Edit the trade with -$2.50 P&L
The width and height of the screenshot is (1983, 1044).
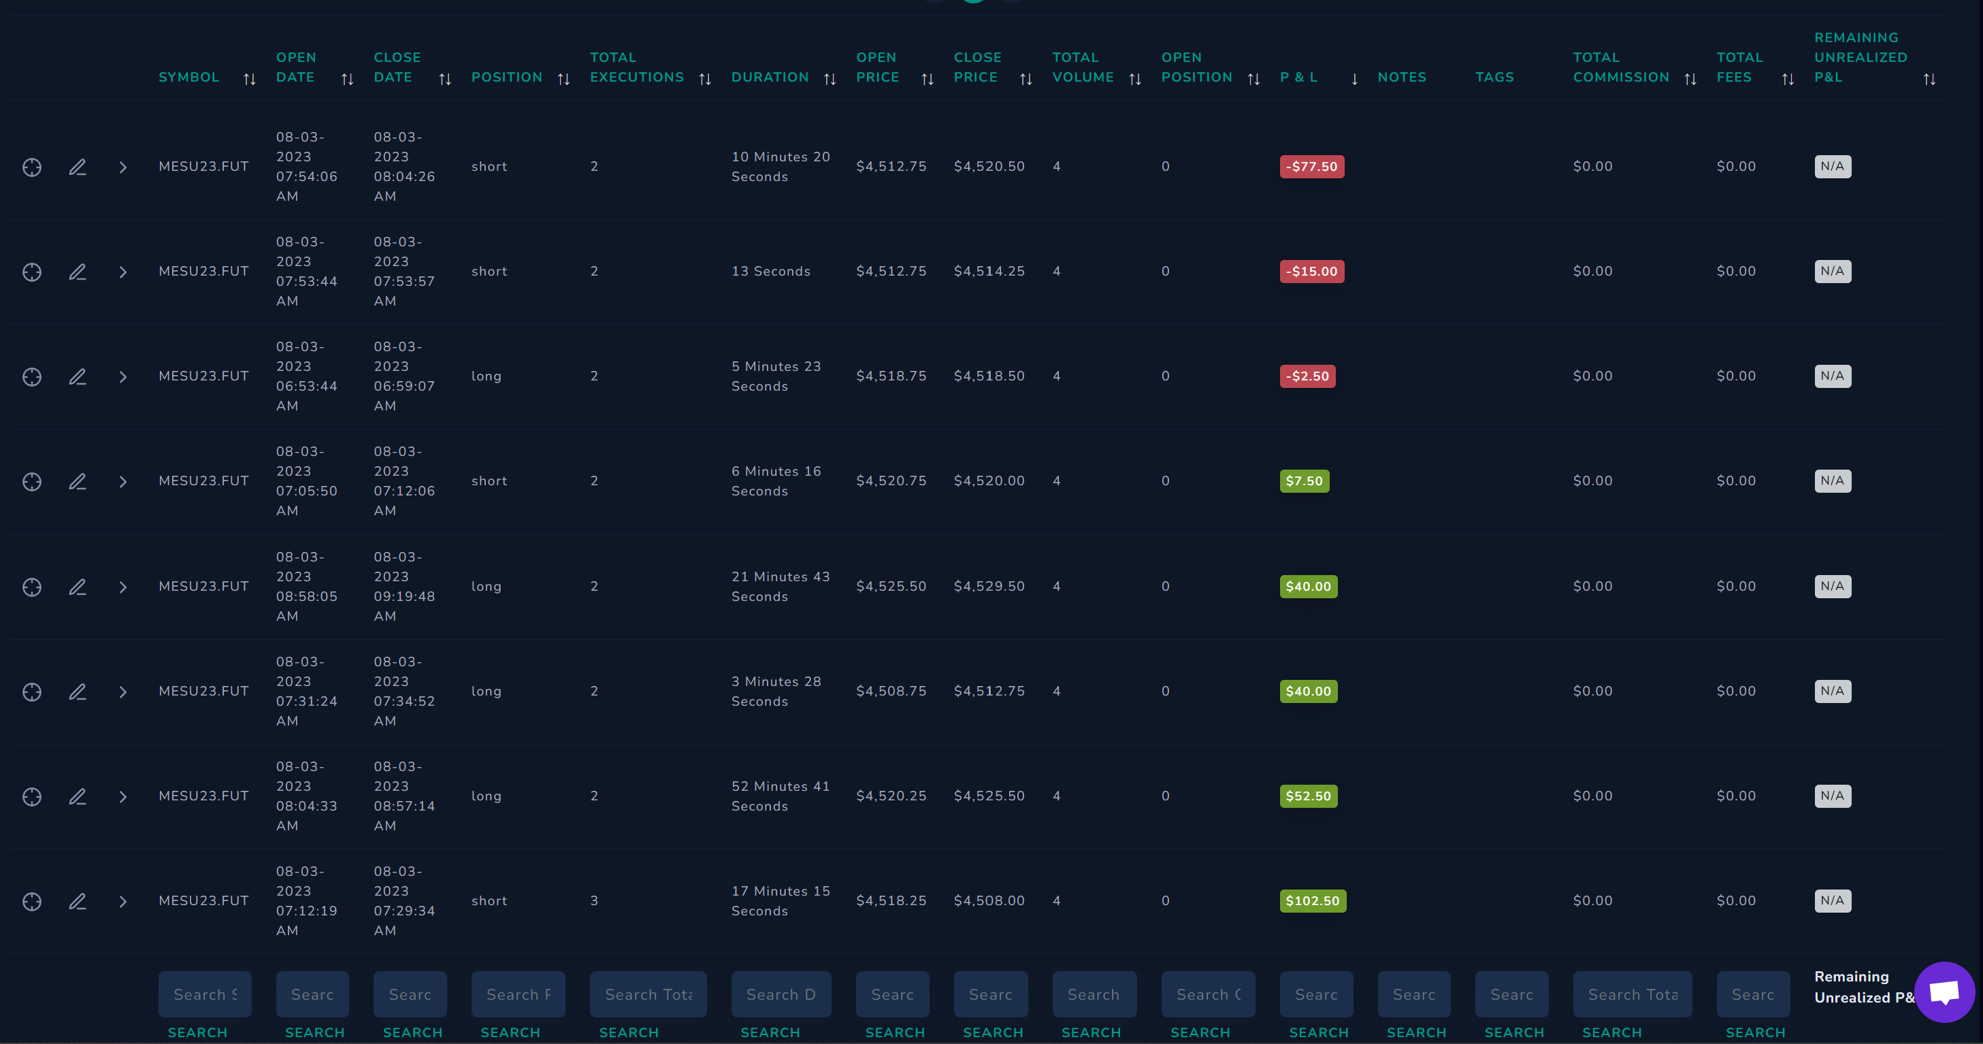(77, 376)
